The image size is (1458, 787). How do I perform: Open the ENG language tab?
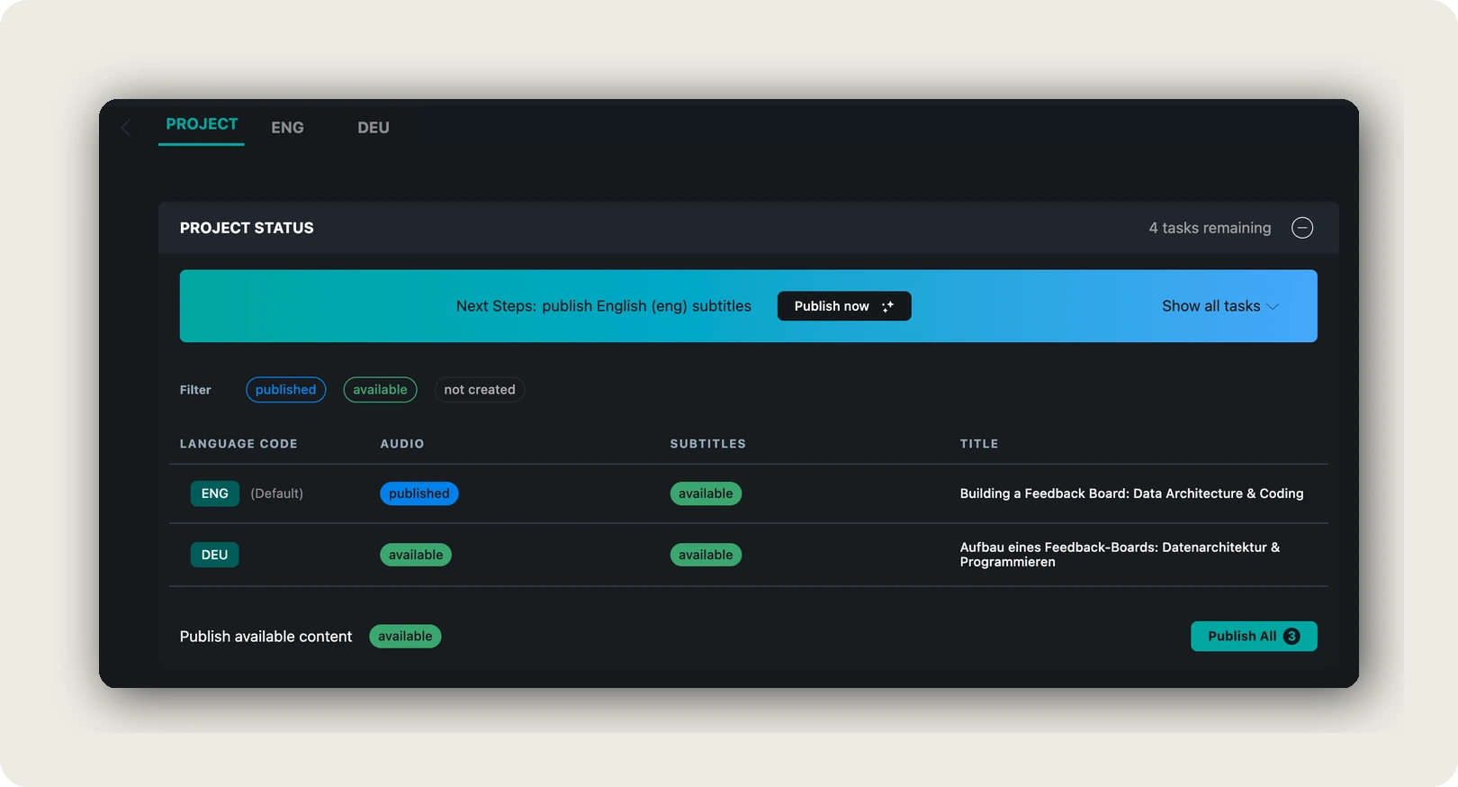288,128
